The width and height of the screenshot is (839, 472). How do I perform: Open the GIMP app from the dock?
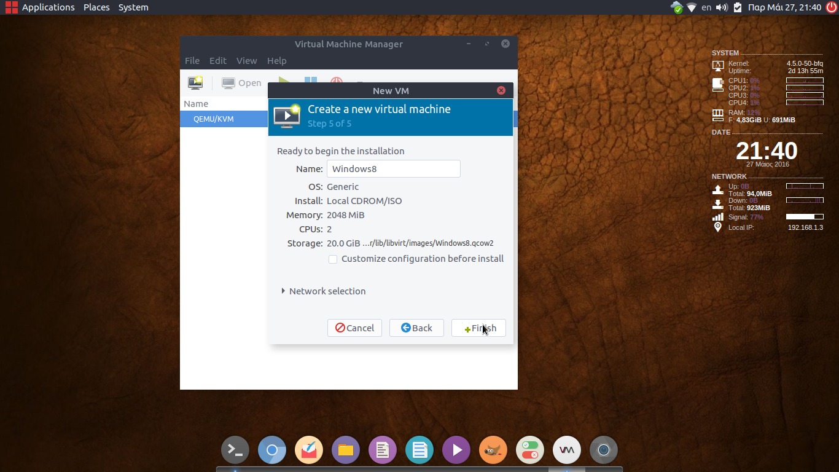click(x=493, y=450)
